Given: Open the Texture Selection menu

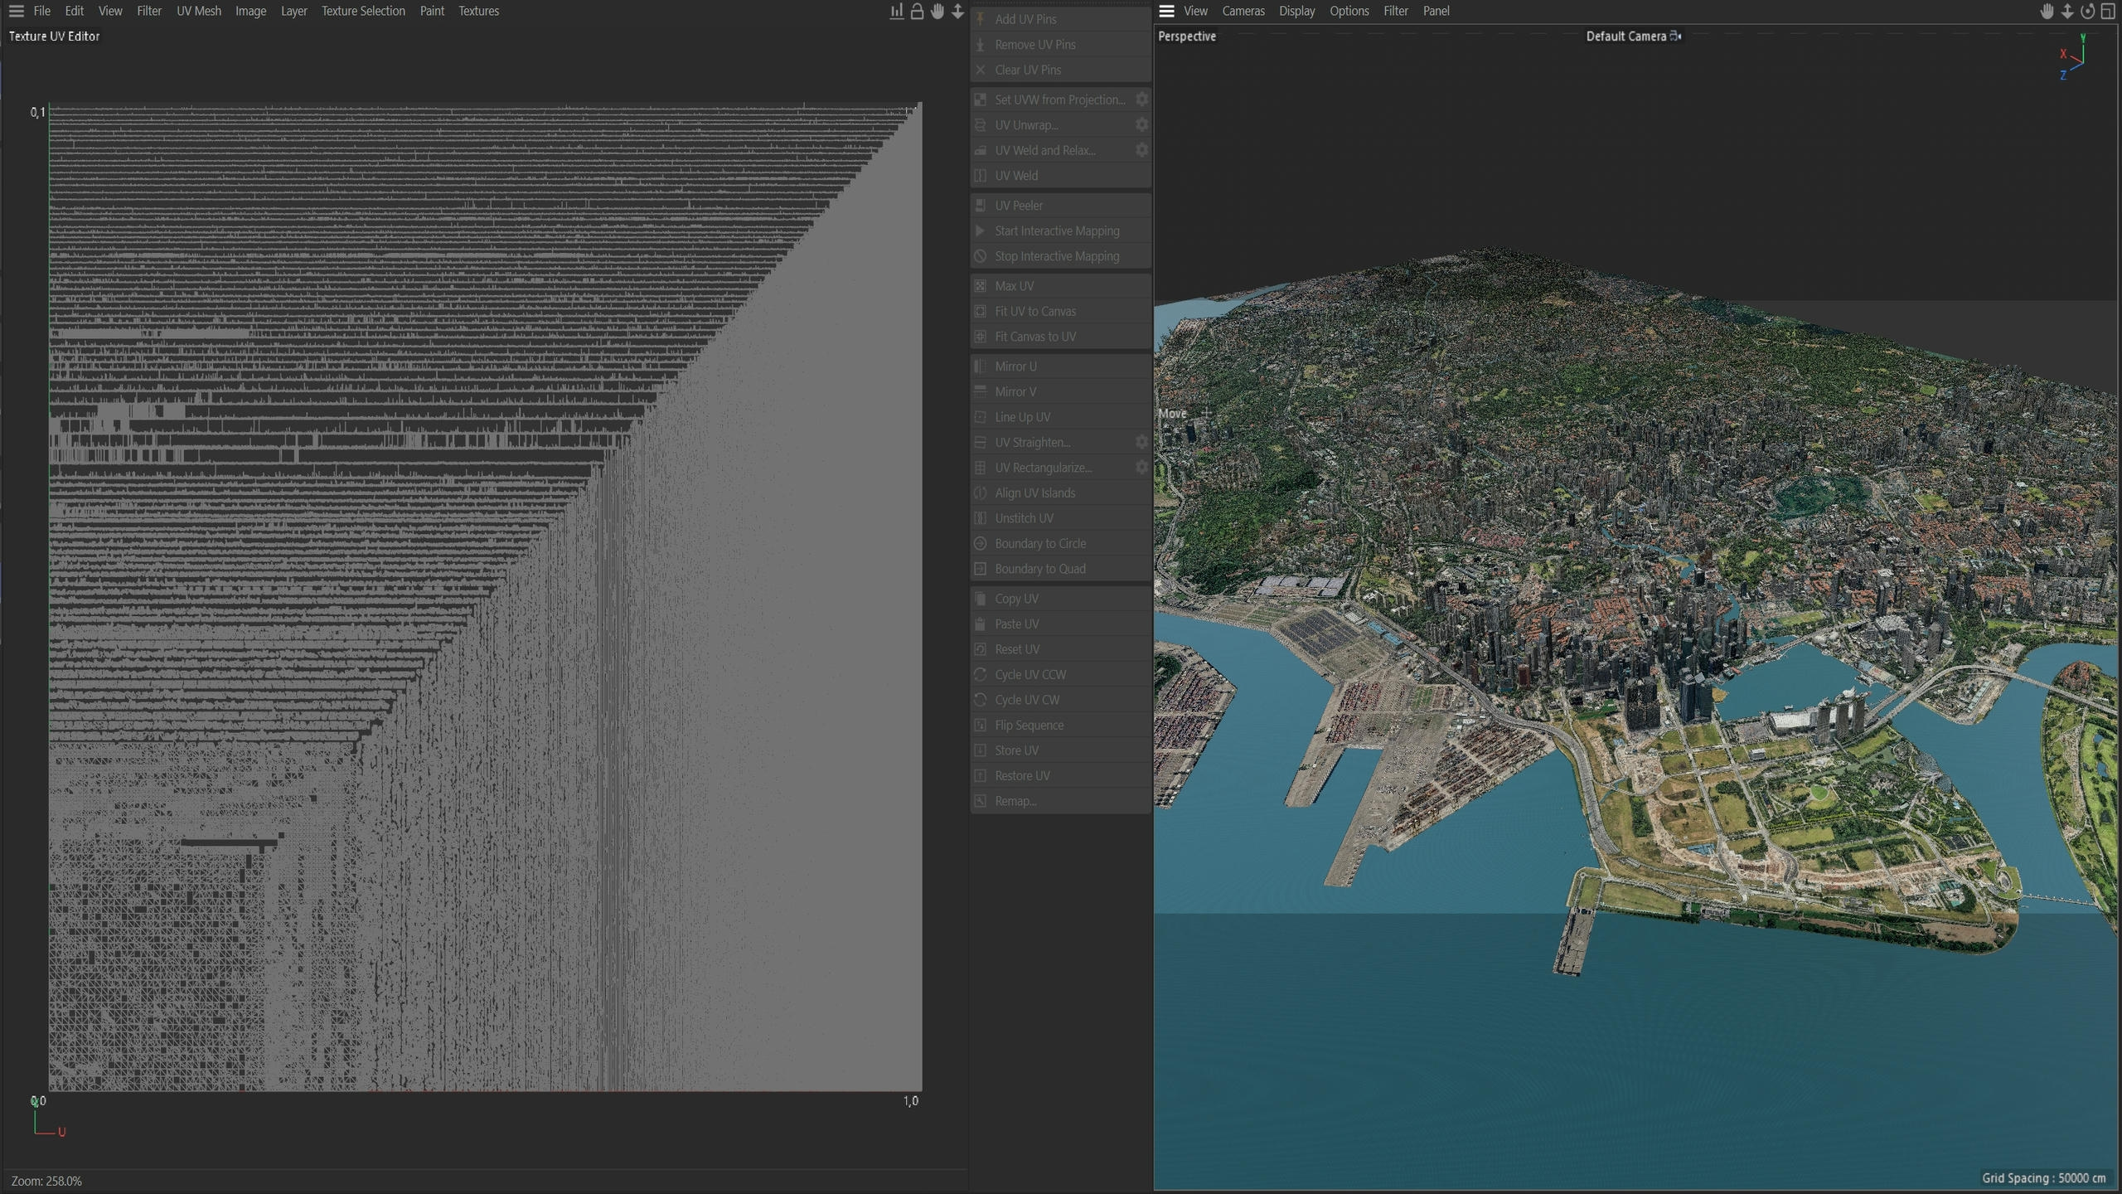Looking at the screenshot, I should 363,11.
